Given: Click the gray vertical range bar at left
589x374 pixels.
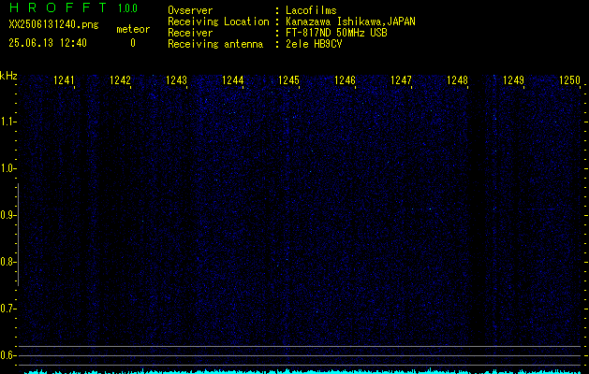Looking at the screenshot, I should 18,235.
